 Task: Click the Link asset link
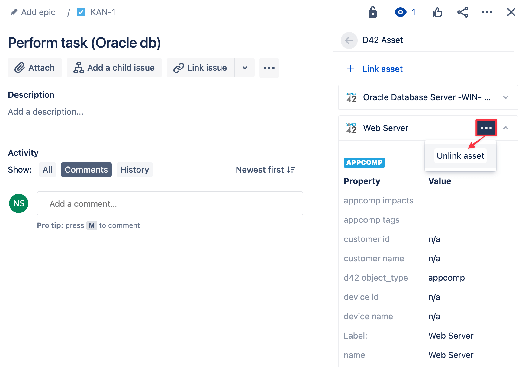(382, 69)
